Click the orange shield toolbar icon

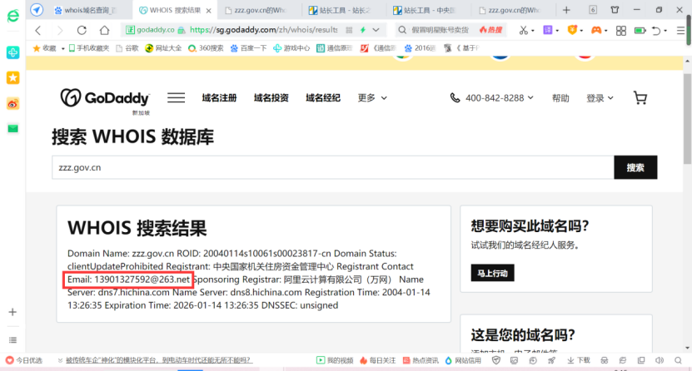572,30
